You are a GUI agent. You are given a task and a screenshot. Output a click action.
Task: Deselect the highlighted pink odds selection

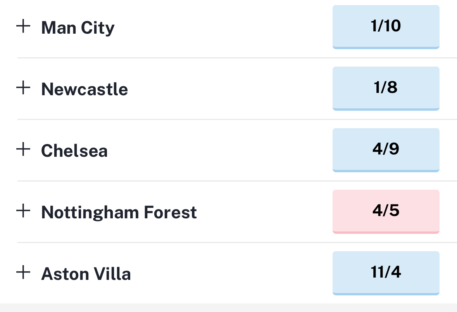(x=386, y=212)
